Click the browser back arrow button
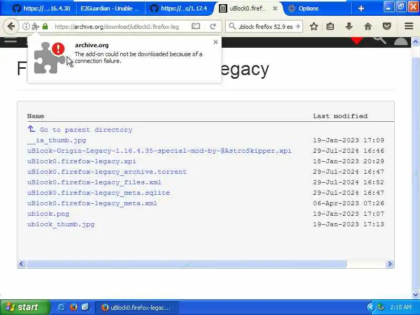The width and height of the screenshot is (420, 315). tap(11, 26)
